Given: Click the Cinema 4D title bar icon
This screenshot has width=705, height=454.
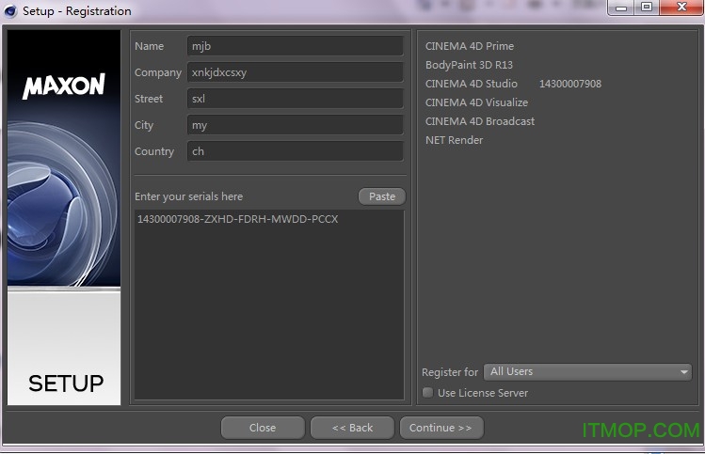Looking at the screenshot, I should (x=10, y=11).
